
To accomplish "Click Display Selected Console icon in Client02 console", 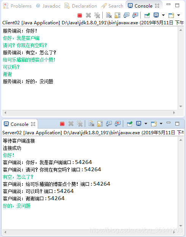I will click(156, 15).
